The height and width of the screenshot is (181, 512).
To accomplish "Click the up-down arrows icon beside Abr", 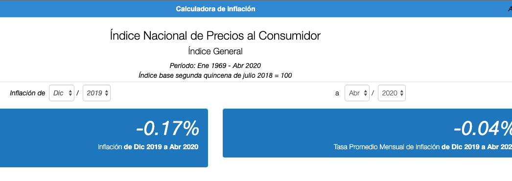I will (365, 93).
